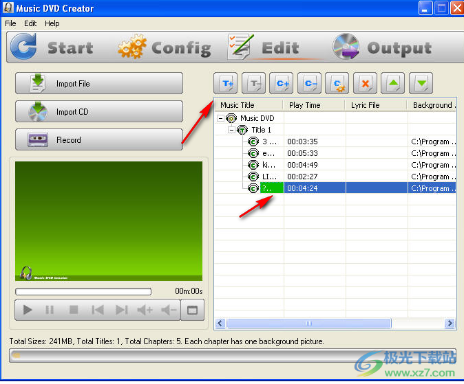Select the Title 1 tree item

click(x=262, y=130)
